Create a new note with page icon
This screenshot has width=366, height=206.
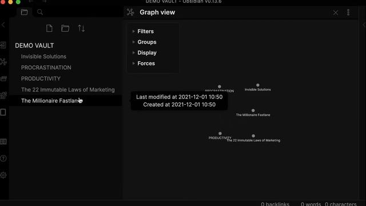tap(49, 29)
